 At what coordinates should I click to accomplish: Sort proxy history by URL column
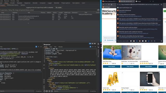pyautogui.click(x=29, y=13)
